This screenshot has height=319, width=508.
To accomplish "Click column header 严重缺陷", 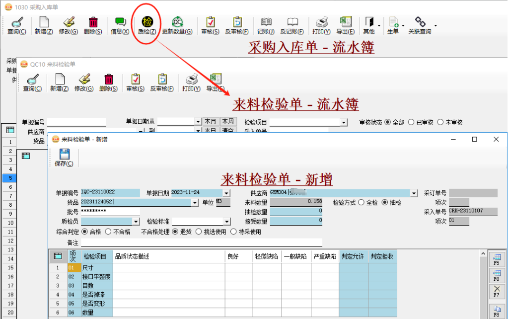I will [x=325, y=256].
